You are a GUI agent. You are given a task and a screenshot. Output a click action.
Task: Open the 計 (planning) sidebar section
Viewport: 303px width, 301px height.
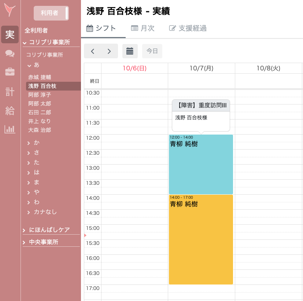click(x=10, y=92)
